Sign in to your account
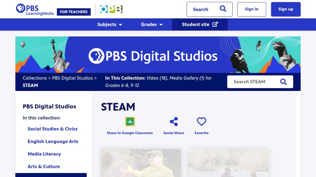 (251, 9)
